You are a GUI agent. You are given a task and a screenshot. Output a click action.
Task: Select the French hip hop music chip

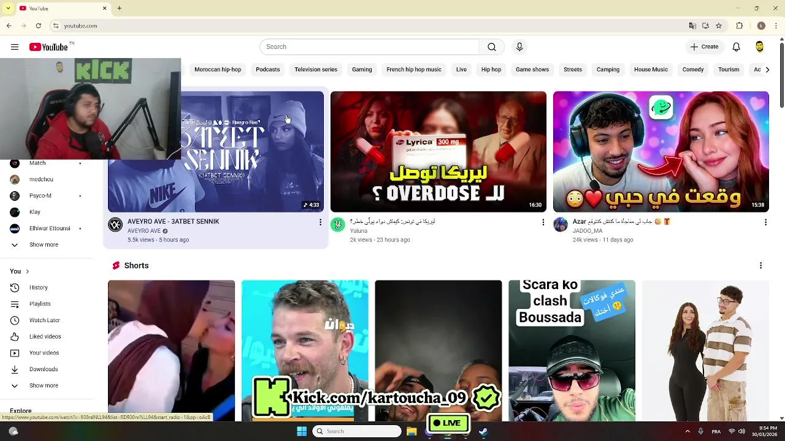[414, 70]
